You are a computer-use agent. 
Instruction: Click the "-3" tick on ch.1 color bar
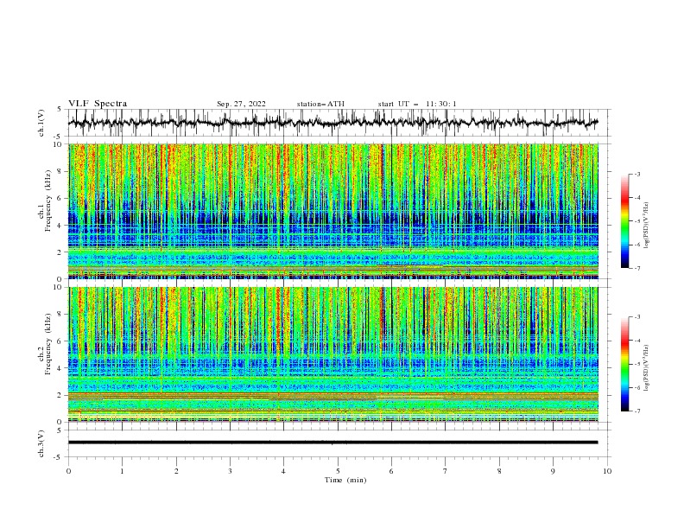pyautogui.click(x=637, y=174)
